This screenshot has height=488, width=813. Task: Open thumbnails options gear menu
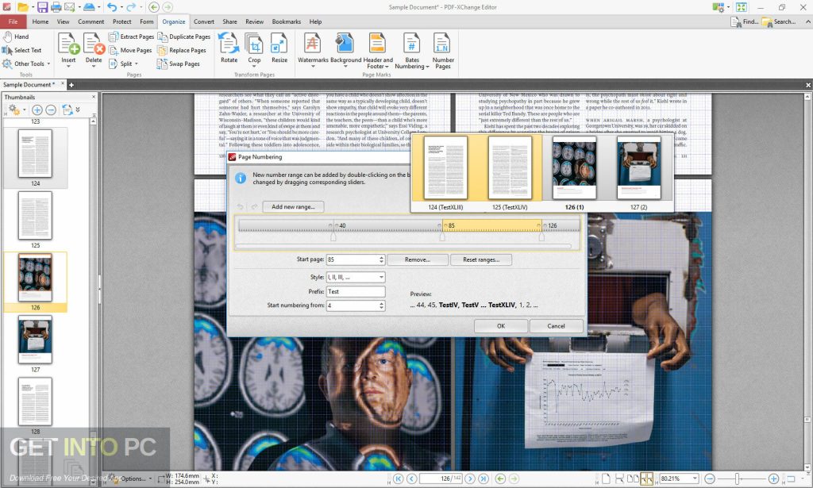pyautogui.click(x=16, y=110)
